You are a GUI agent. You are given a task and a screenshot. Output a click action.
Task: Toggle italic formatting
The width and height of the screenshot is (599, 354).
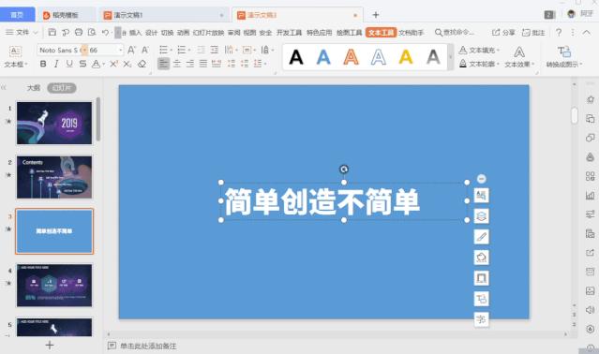pos(56,64)
